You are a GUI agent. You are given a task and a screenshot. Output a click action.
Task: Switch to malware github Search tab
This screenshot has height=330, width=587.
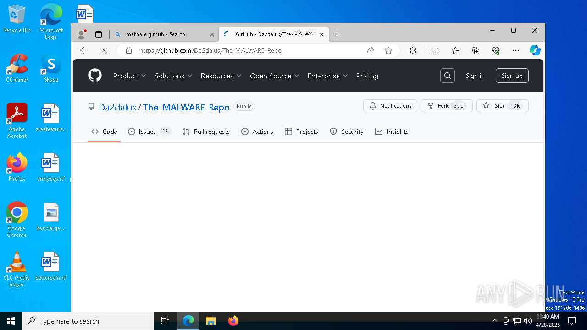pos(164,34)
